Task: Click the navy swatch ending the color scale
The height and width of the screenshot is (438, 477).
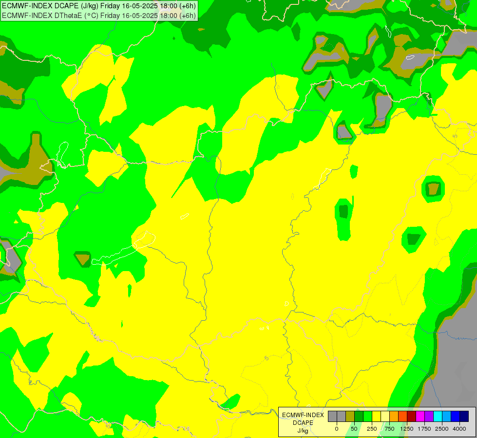Action: tap(464, 417)
